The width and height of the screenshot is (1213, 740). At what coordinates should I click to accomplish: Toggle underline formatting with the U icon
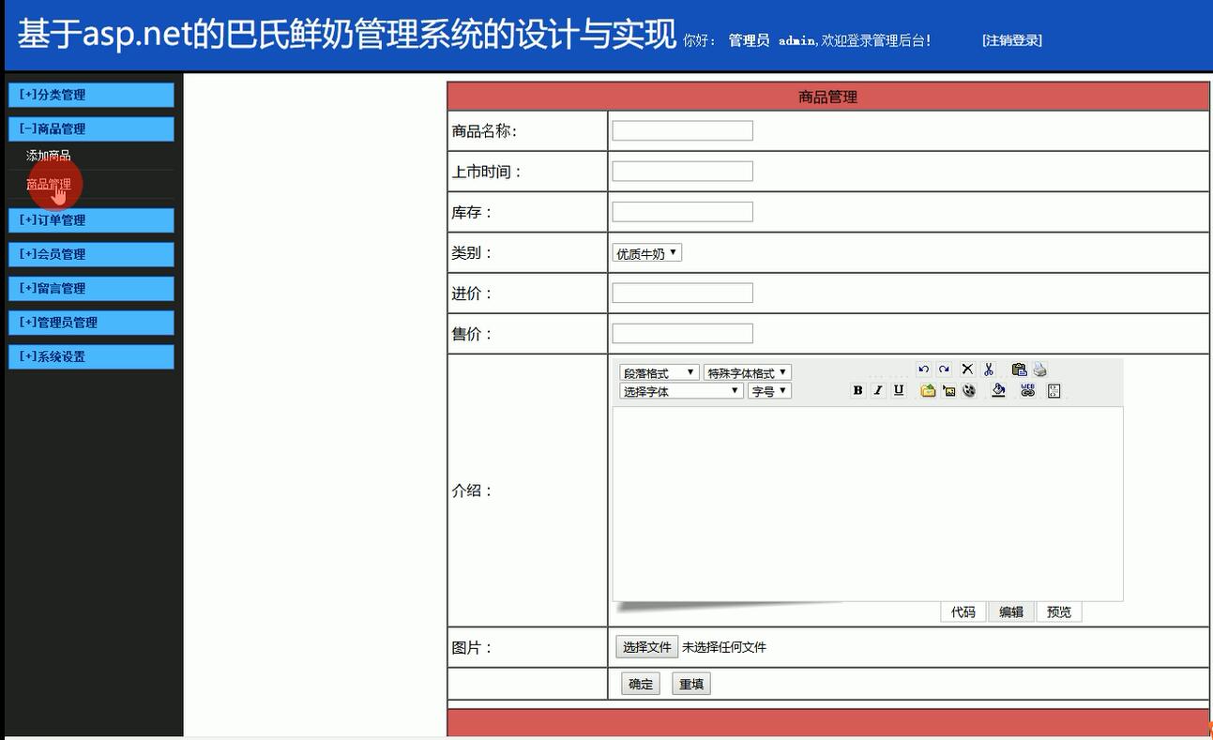tap(899, 390)
